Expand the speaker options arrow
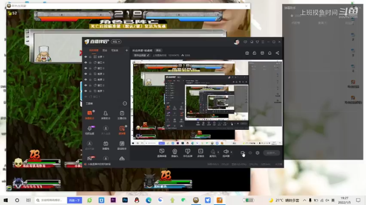This screenshot has width=366, height=205. 231,152
